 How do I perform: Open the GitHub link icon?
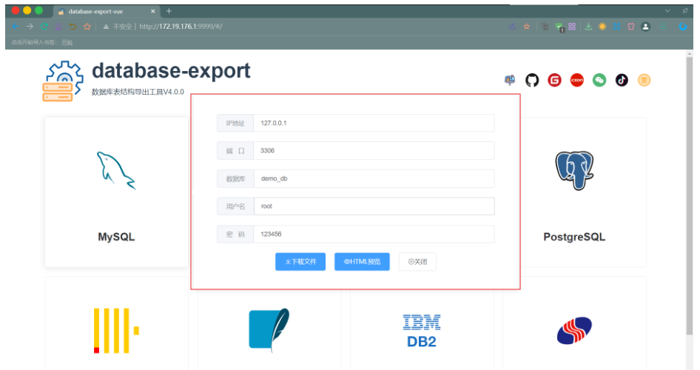click(x=532, y=81)
